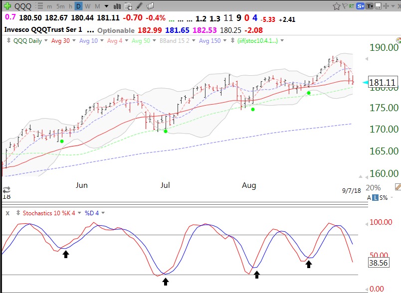Open the Avg 4 indicator dropdown
Image resolution: width=401 pixels, height=293 pixels.
tap(126, 40)
